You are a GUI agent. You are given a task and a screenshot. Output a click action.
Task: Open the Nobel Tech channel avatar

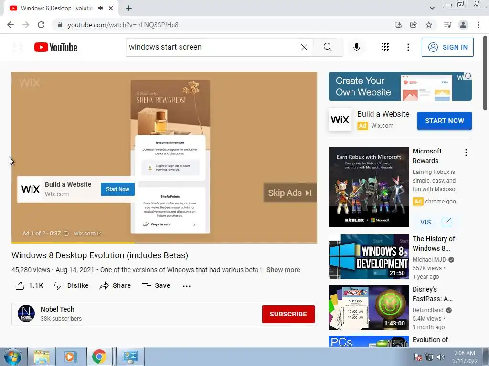click(26, 314)
